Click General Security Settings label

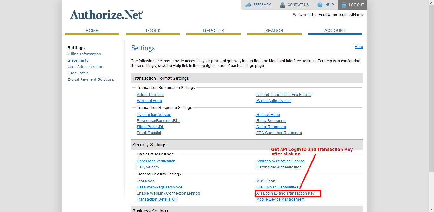point(159,174)
